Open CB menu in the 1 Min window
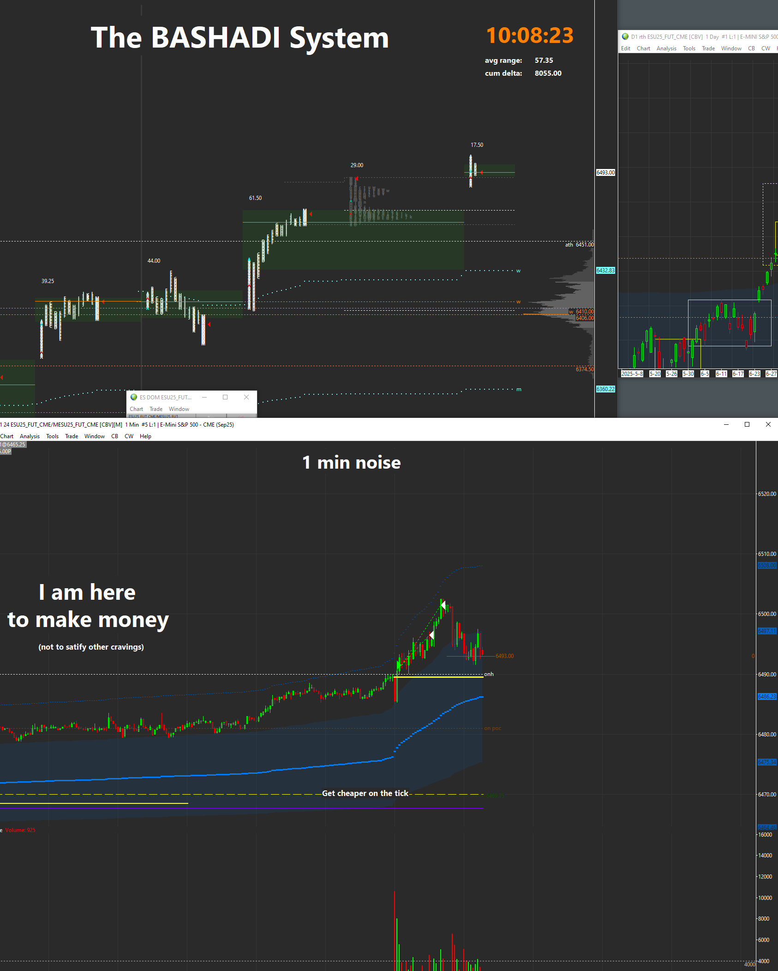 (x=115, y=436)
